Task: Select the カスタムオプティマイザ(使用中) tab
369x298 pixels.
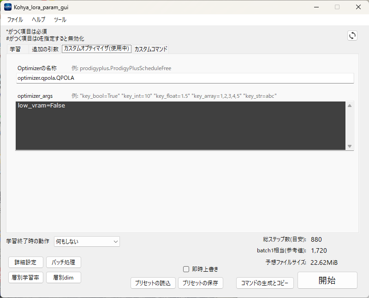Action: pyautogui.click(x=97, y=48)
